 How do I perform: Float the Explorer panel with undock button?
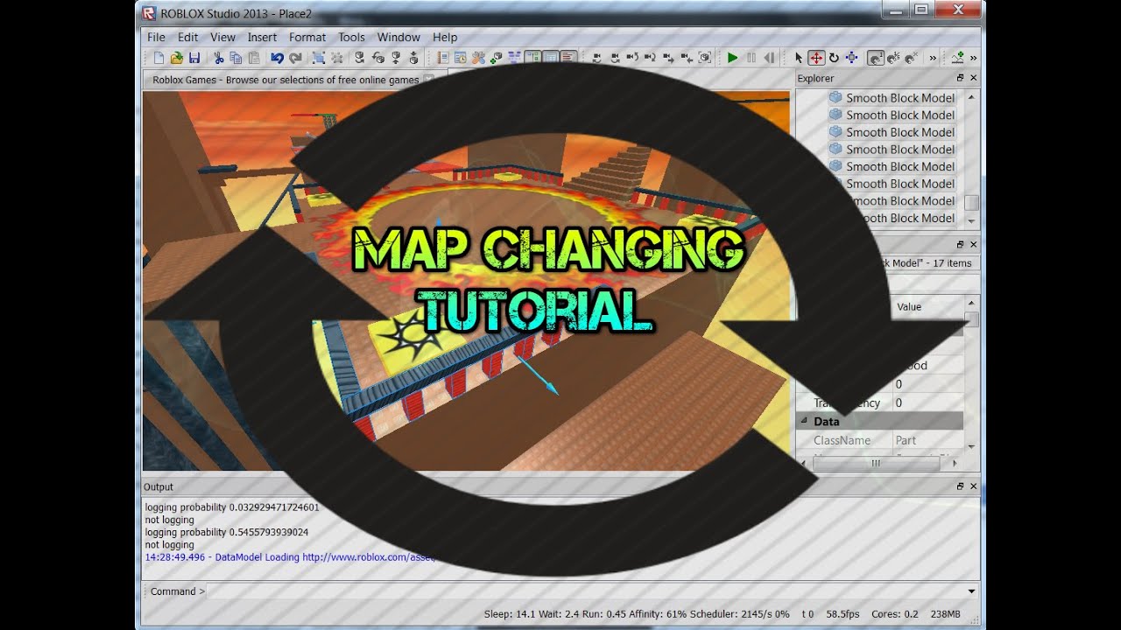[x=960, y=78]
